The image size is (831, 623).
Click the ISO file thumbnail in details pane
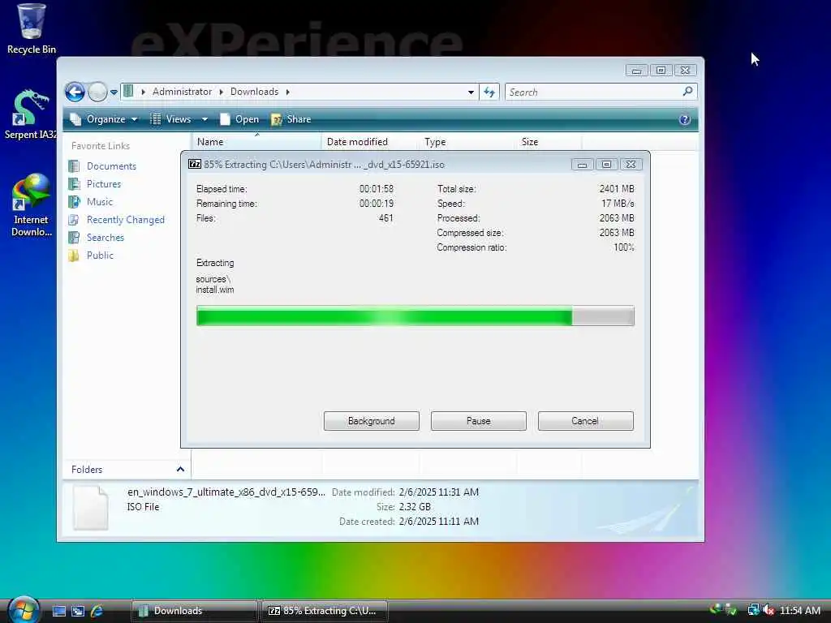click(x=90, y=508)
